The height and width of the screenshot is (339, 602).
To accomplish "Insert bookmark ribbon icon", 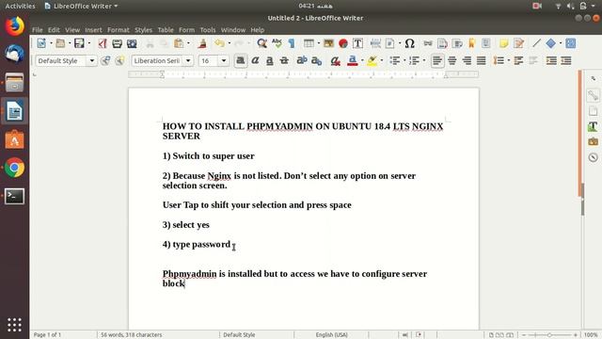I will pos(472,43).
